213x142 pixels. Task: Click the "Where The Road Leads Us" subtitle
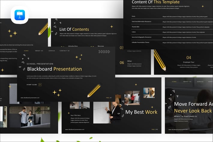185,116
